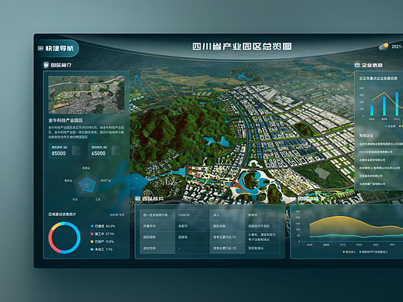Click the AAA bar in enterprise chart
Image resolution: width=403 pixels, height=302 pixels.
pos(372,110)
